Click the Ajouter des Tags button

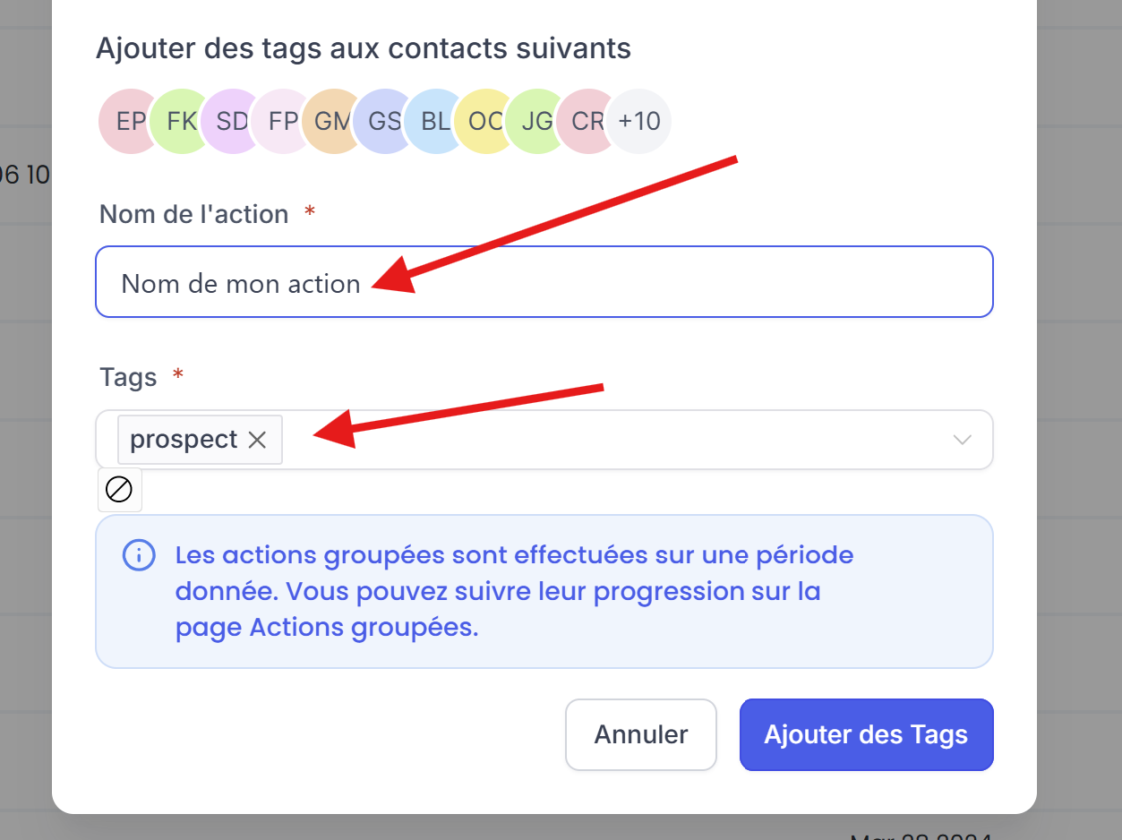pyautogui.click(x=867, y=734)
